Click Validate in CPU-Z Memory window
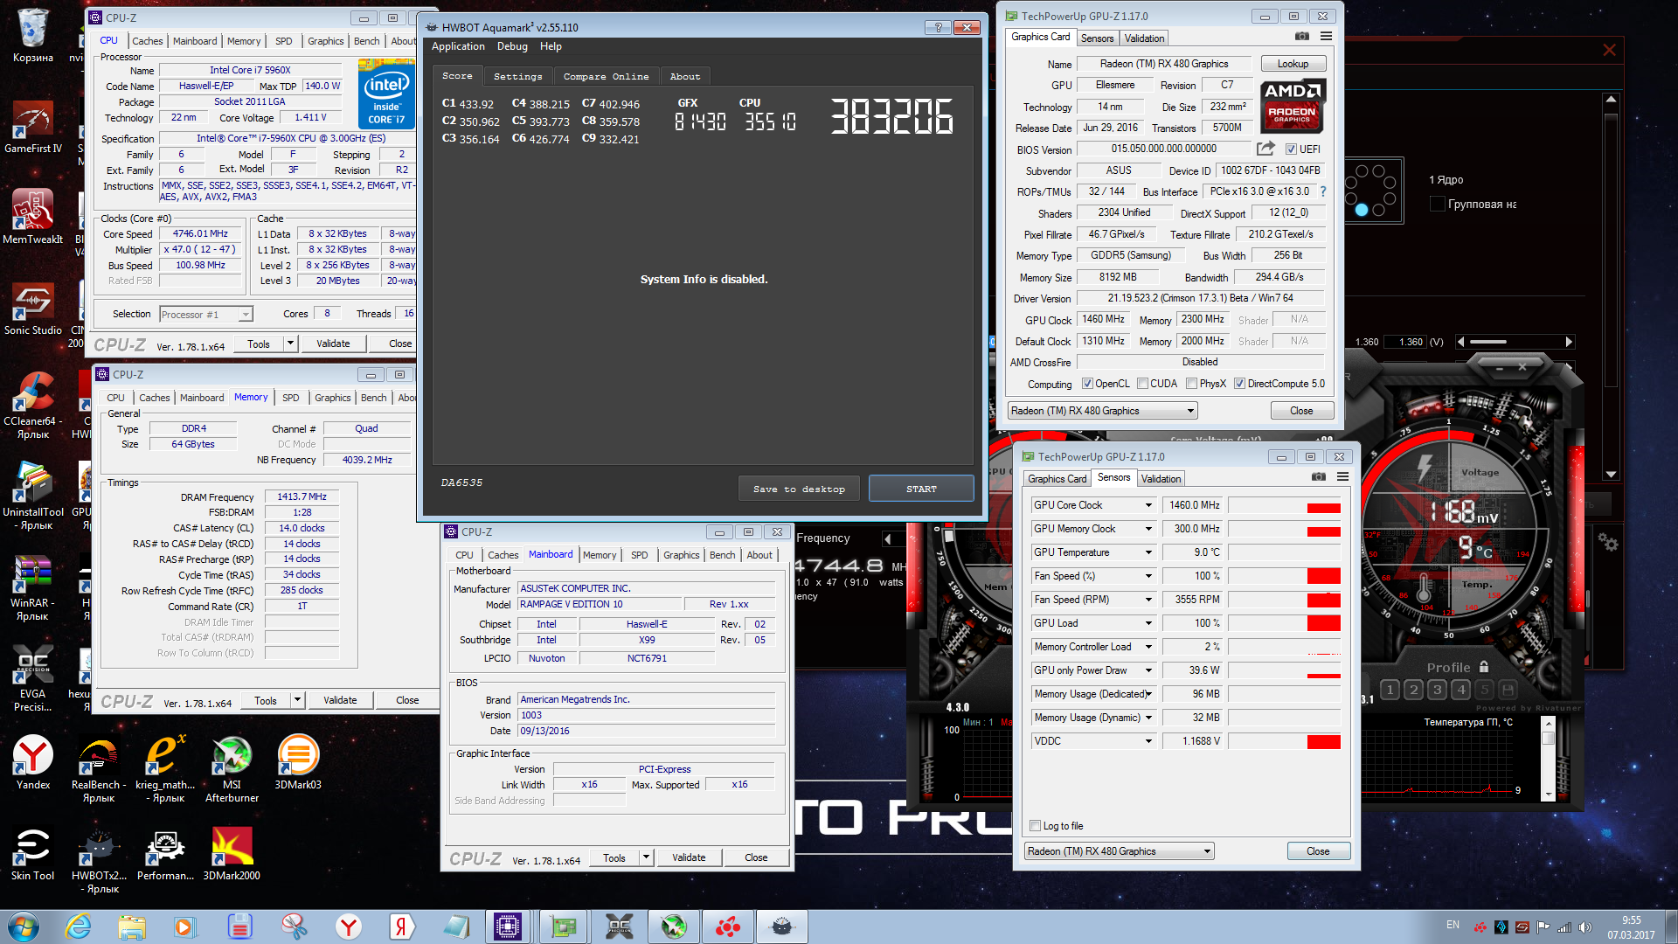1678x944 pixels. [340, 700]
